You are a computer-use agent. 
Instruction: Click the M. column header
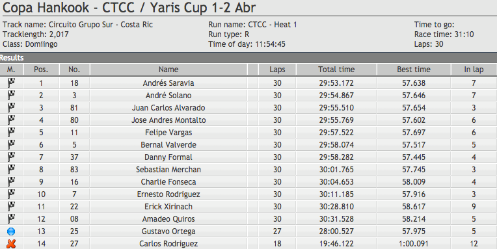(x=12, y=70)
